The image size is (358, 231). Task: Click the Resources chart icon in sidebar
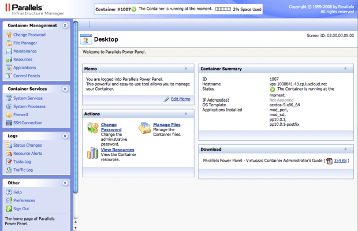pyautogui.click(x=9, y=59)
